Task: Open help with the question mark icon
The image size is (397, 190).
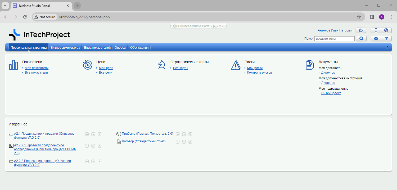Action: coord(386,39)
